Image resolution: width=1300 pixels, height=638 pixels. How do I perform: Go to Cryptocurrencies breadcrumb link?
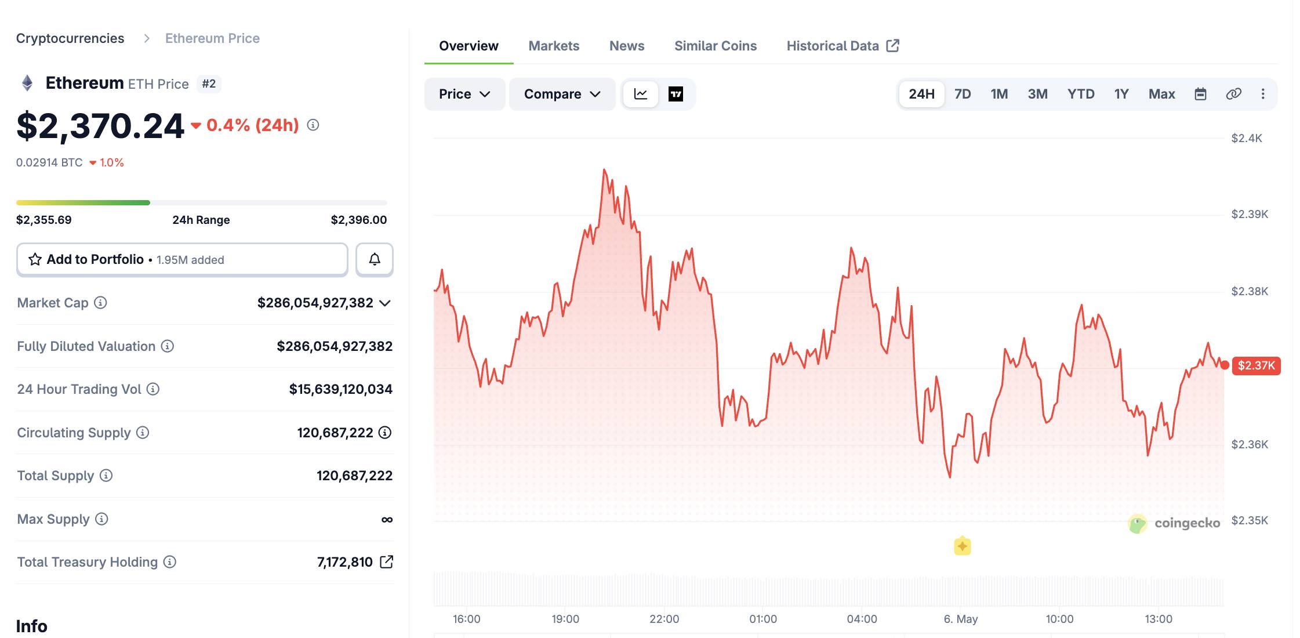point(70,38)
